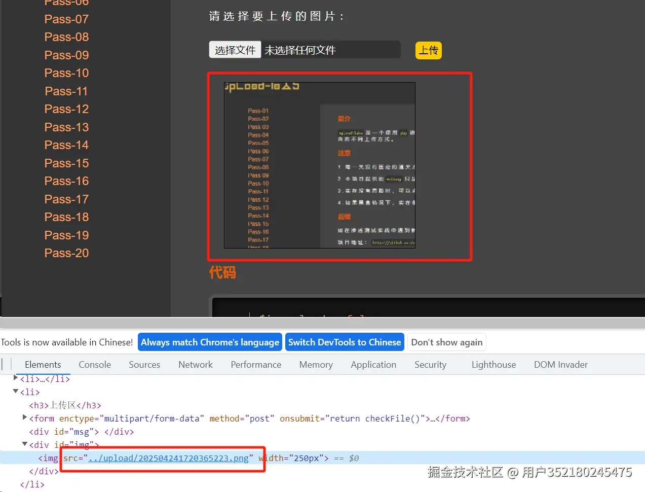Select the closing </li> tag line
Viewport: 645px width, 492px height.
32,484
